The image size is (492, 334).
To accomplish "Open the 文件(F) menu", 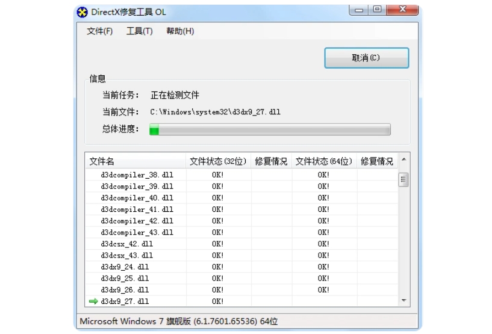I will click(x=100, y=31).
